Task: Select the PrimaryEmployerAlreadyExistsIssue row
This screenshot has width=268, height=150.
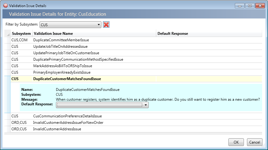Action: click(x=62, y=72)
